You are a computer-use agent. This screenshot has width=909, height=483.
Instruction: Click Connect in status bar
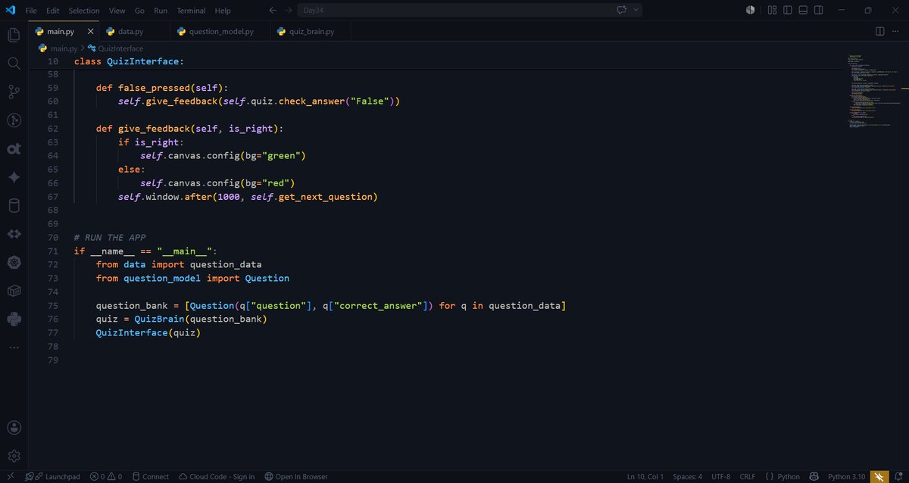(x=150, y=477)
